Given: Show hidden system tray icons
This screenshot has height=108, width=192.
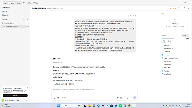Looking at the screenshot, I should click(163, 105).
